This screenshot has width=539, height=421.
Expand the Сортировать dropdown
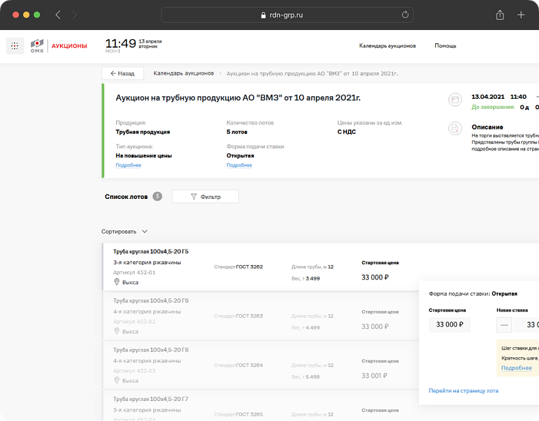coord(124,231)
